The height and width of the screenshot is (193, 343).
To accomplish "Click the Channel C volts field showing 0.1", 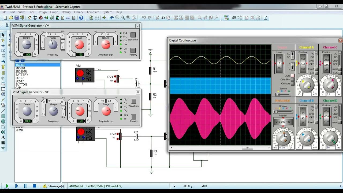I will click(x=330, y=94).
